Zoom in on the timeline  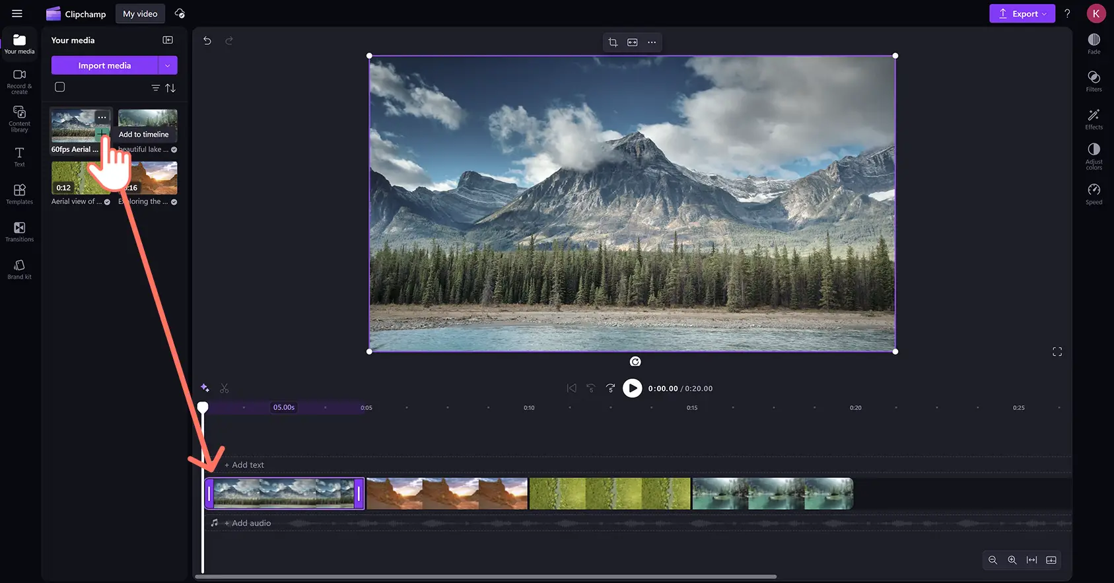click(1012, 560)
